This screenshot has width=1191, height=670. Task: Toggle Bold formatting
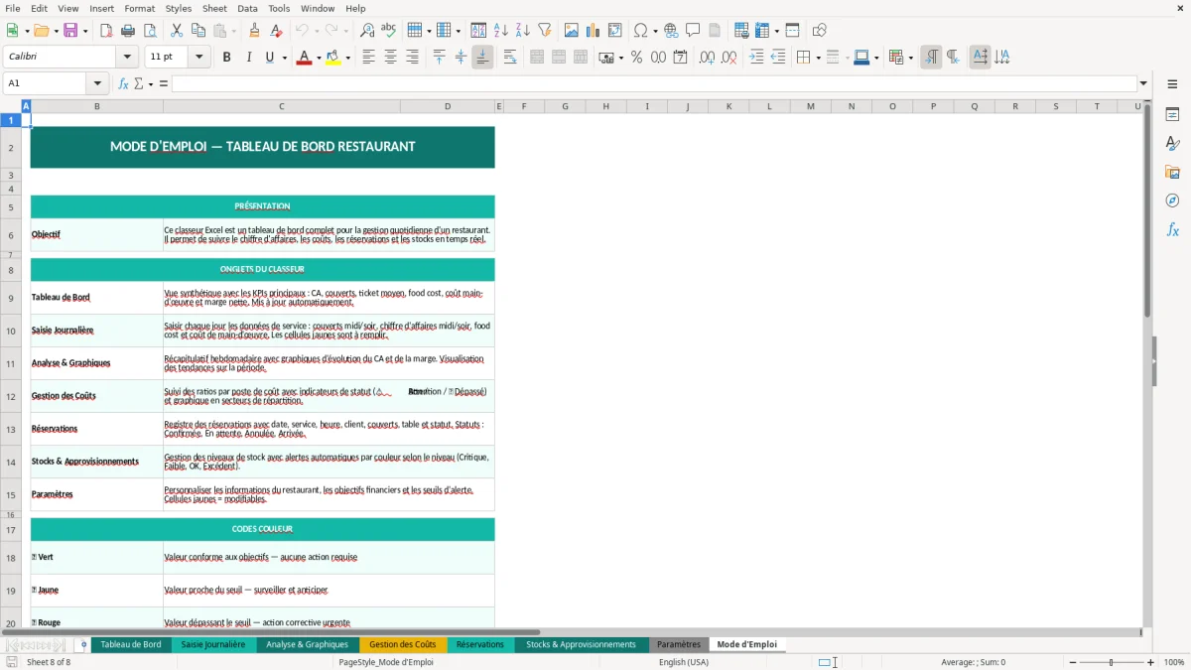pyautogui.click(x=226, y=58)
